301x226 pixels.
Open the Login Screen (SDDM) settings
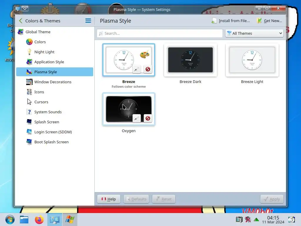coord(55,132)
